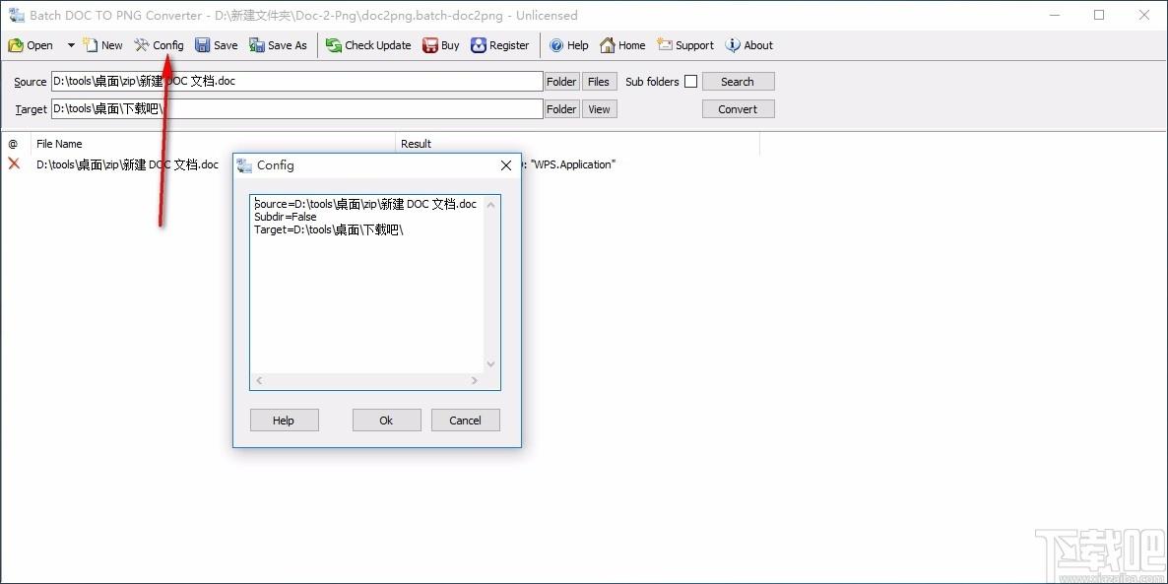Confirm Config dialog with Ok
The width and height of the screenshot is (1168, 584).
pos(386,421)
